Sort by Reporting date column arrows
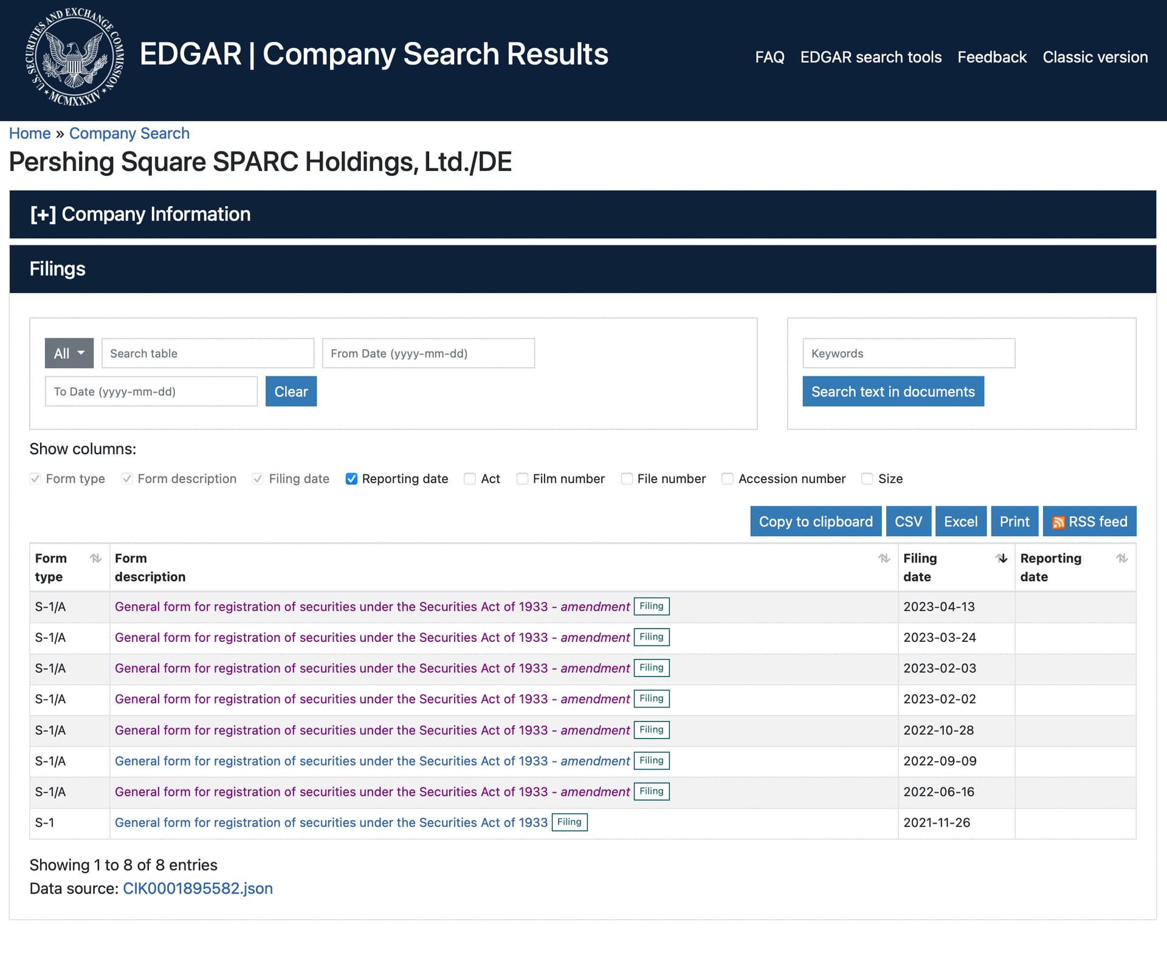Image resolution: width=1167 pixels, height=972 pixels. pyautogui.click(x=1122, y=558)
